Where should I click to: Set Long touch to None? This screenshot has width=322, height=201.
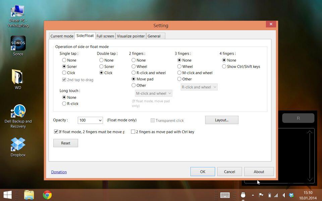(x=69, y=97)
